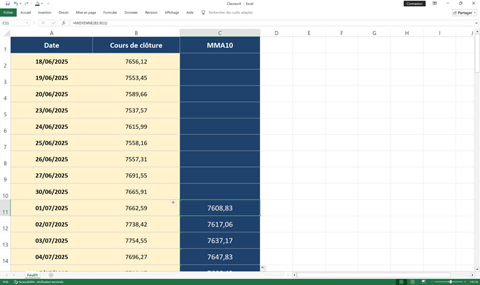Click the Undo arrow icon
Image resolution: width=480 pixels, height=285 pixels.
click(x=15, y=3)
